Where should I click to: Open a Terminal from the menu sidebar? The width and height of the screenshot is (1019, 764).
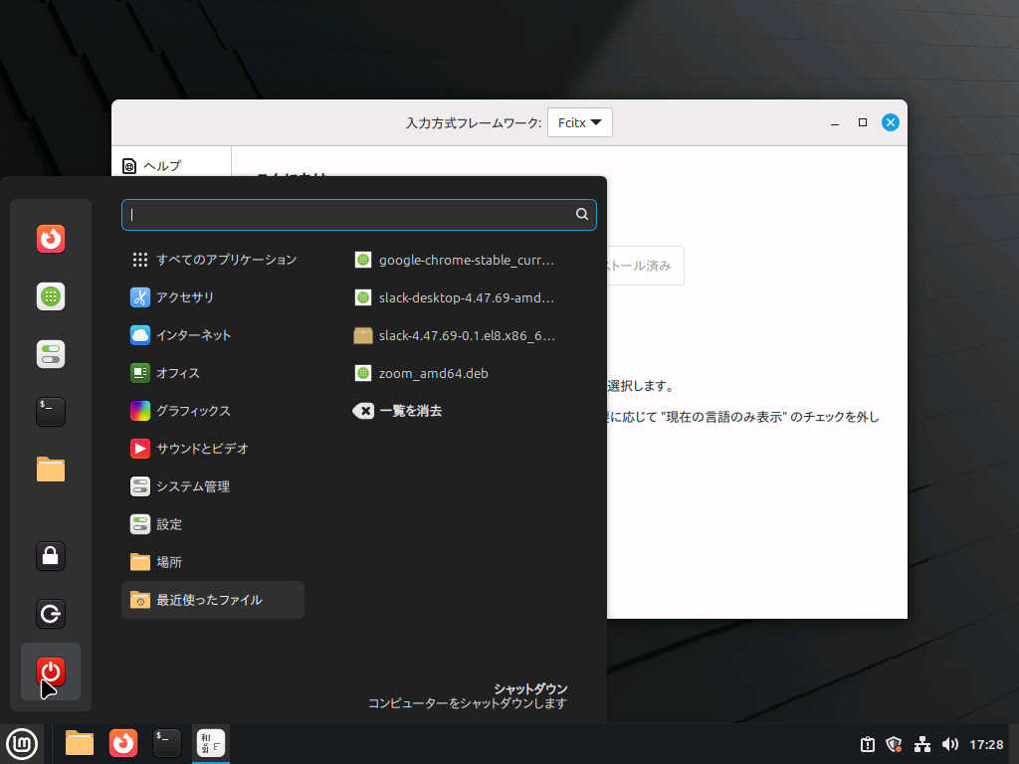point(51,411)
